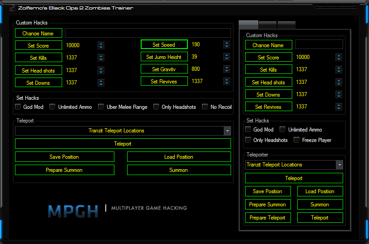
Task: Expand the locations dropdown in the Teleporter group
Action: [x=339, y=165]
